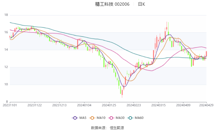Click the 20231213 date axis label

click(x=59, y=105)
